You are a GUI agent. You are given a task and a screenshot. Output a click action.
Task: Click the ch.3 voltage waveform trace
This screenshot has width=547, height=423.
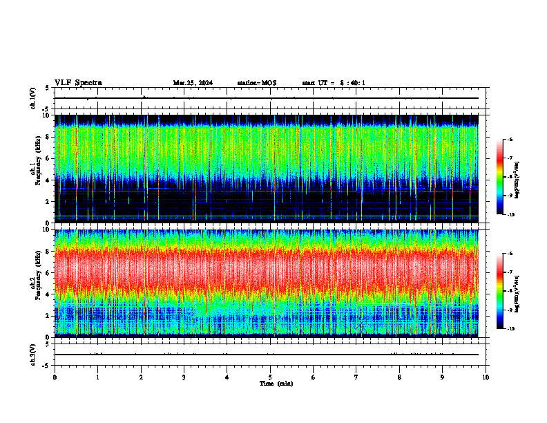(267, 355)
